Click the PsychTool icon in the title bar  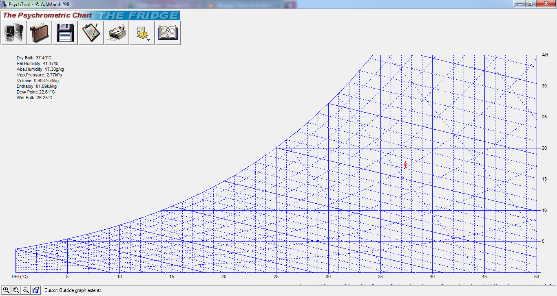pos(3,3)
